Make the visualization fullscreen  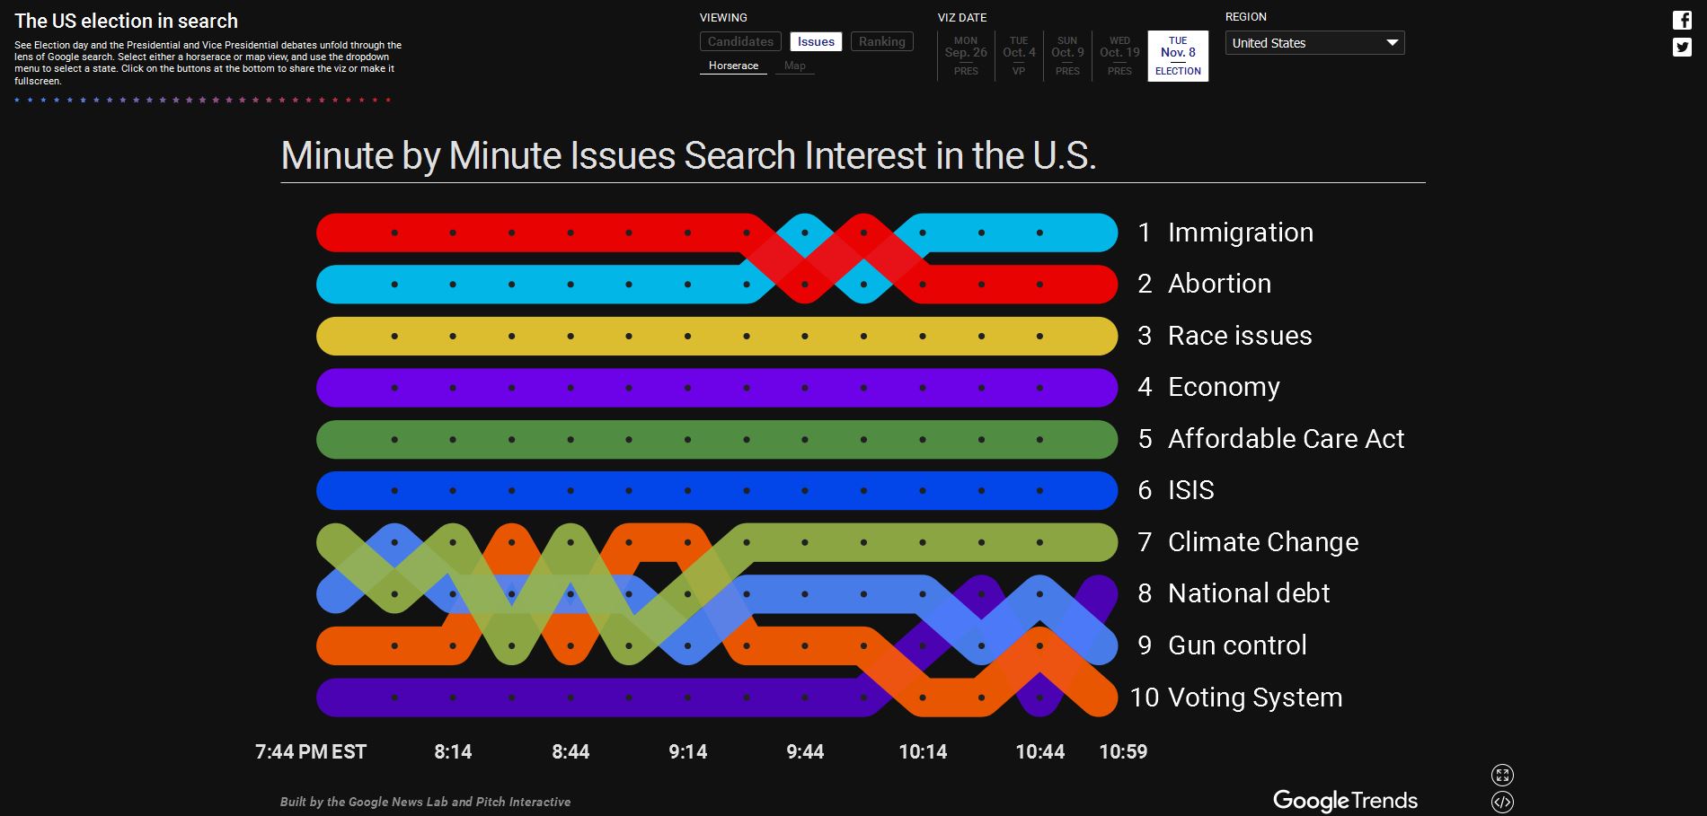[1502, 775]
